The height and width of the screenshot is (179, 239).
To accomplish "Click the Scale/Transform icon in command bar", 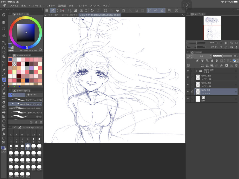I will tap(123, 10).
